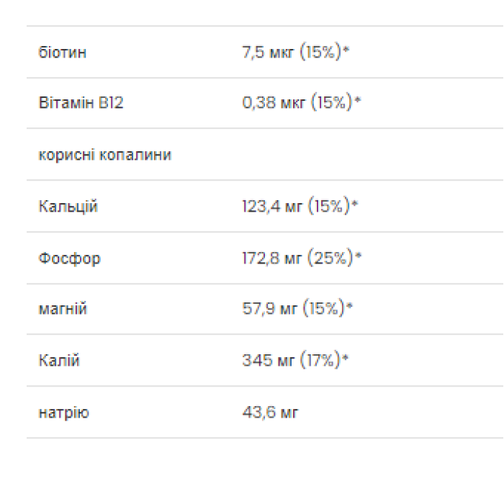
Task: Click the Кальцій row label
Action: click(x=68, y=207)
